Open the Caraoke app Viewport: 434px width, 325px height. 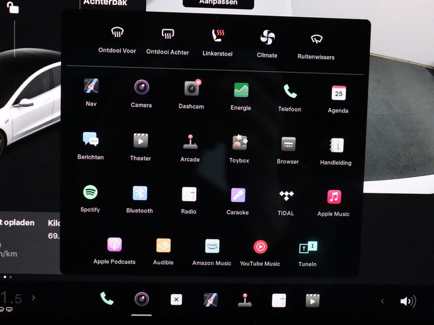(x=238, y=195)
